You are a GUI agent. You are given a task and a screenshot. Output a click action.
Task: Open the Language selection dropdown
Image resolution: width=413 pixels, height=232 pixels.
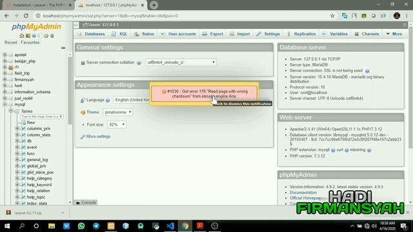(132, 100)
